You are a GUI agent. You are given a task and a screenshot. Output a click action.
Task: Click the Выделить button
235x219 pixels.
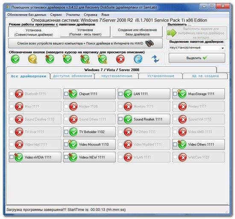pyautogui.click(x=197, y=58)
